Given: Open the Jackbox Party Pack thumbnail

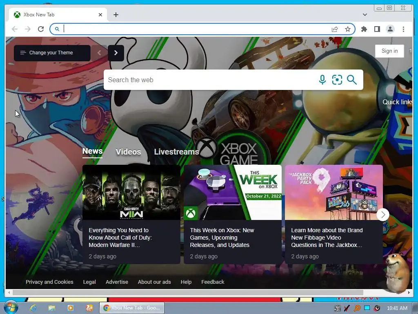Looking at the screenshot, I should pyautogui.click(x=334, y=192).
